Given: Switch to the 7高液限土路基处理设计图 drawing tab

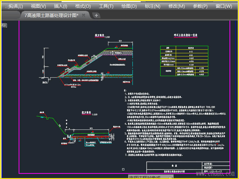Looking at the screenshot, I should click(51, 15).
